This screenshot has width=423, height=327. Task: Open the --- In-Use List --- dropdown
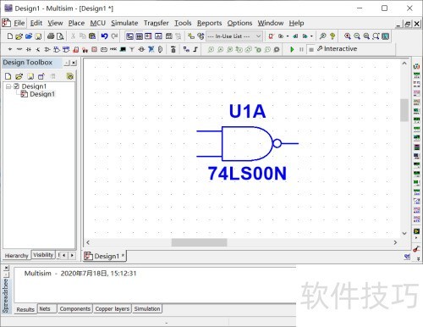coord(234,36)
